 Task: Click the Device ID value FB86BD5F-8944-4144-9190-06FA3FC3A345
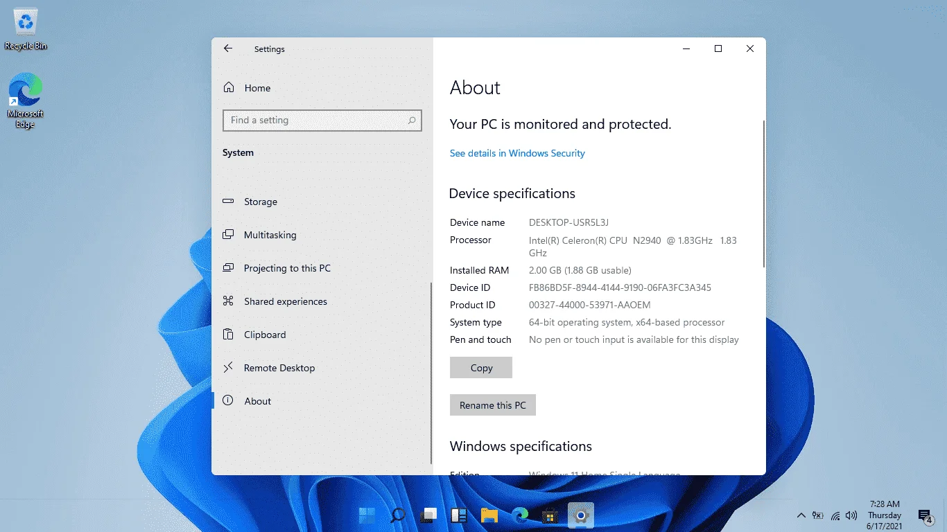620,287
